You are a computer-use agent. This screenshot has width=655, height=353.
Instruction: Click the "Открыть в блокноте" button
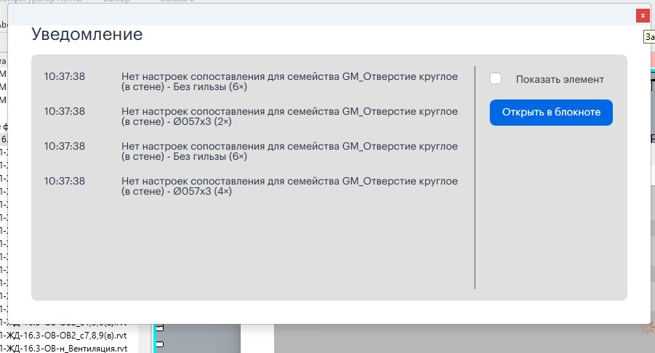click(x=551, y=113)
